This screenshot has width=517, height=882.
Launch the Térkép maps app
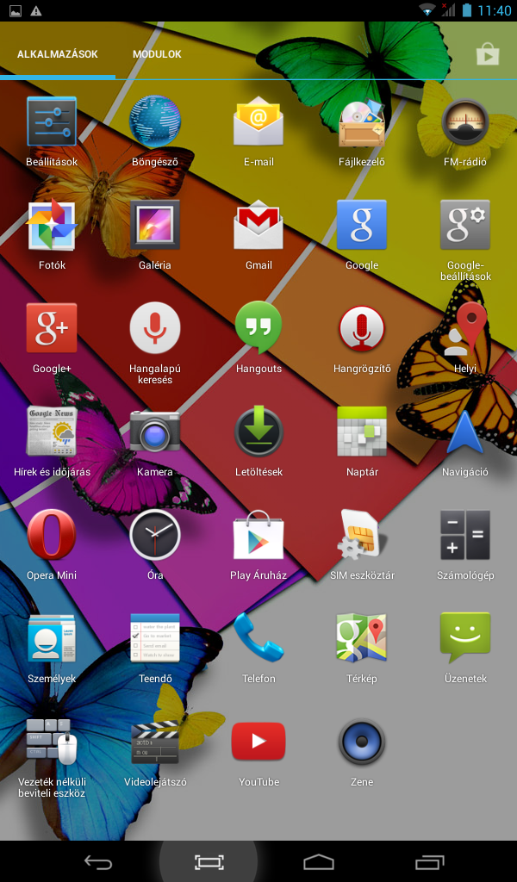[362, 638]
